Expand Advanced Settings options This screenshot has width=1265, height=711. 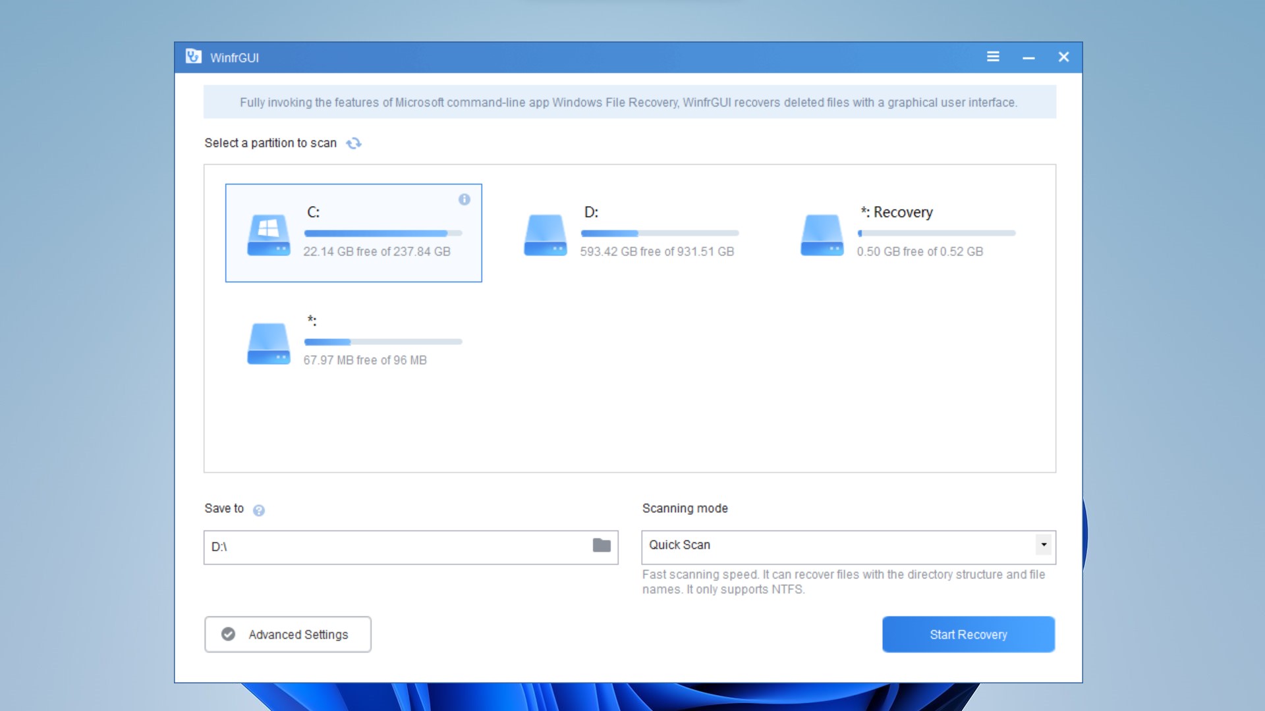287,635
